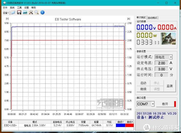
Task: Activate the magnifier zoom icon
Action: coord(37,12)
